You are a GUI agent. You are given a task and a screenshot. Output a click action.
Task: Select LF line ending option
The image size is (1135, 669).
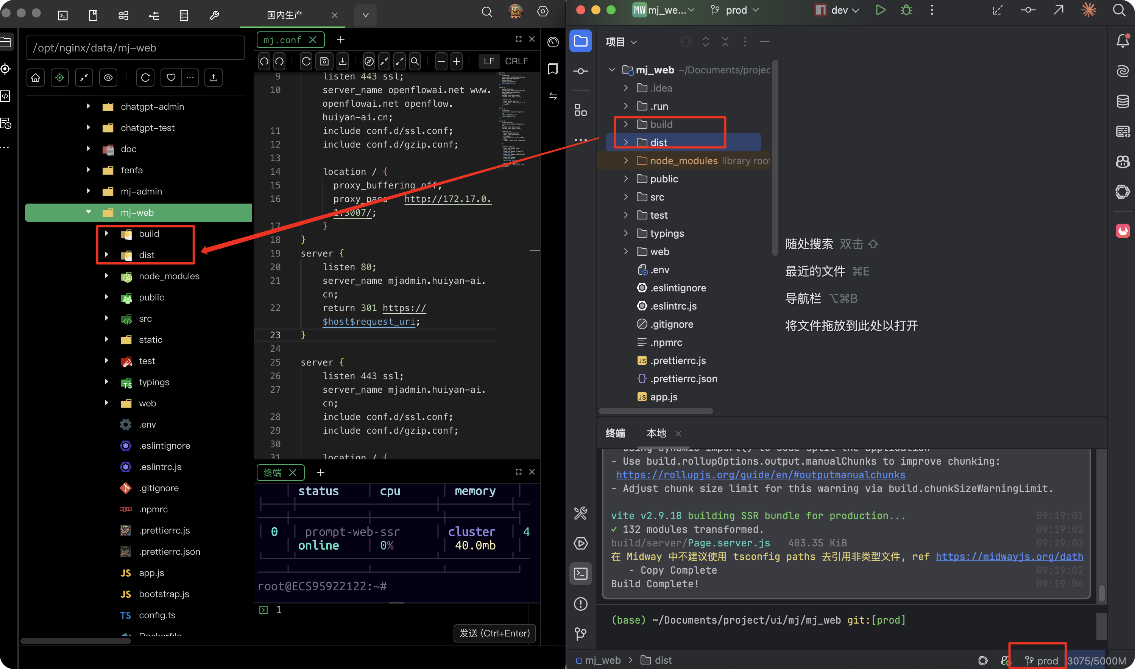(x=489, y=61)
